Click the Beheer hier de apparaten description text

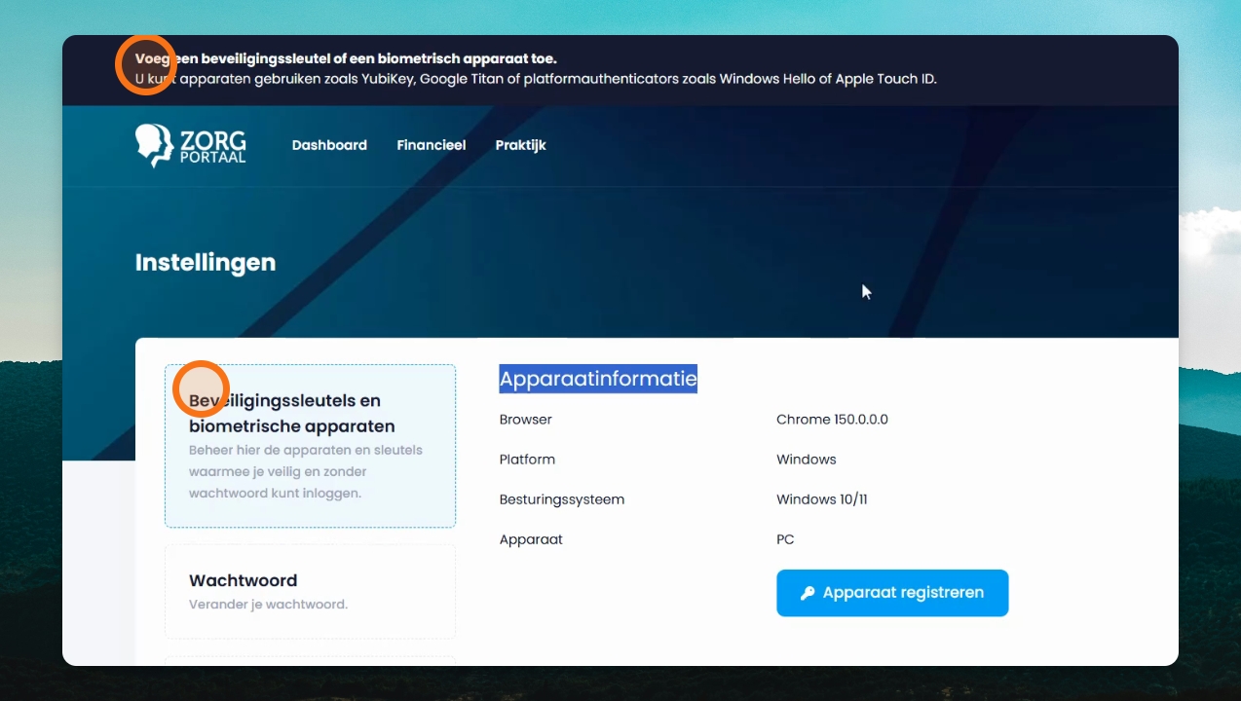click(x=306, y=472)
